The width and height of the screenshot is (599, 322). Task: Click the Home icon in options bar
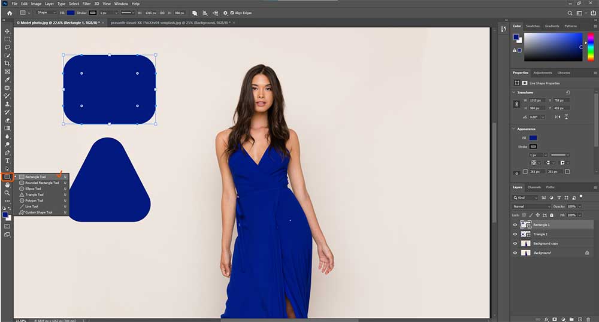point(10,13)
